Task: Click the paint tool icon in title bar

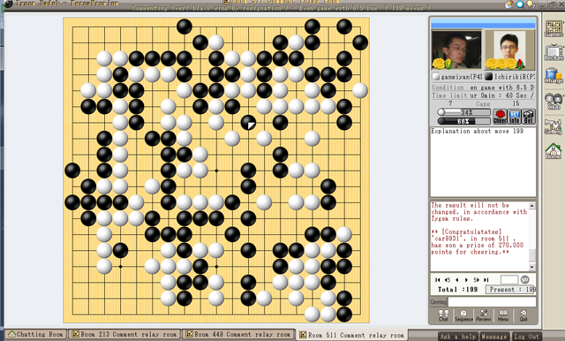Action: [509, 4]
